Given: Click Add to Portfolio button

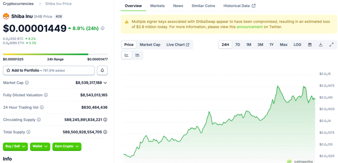Looking at the screenshot, I should (x=49, y=70).
